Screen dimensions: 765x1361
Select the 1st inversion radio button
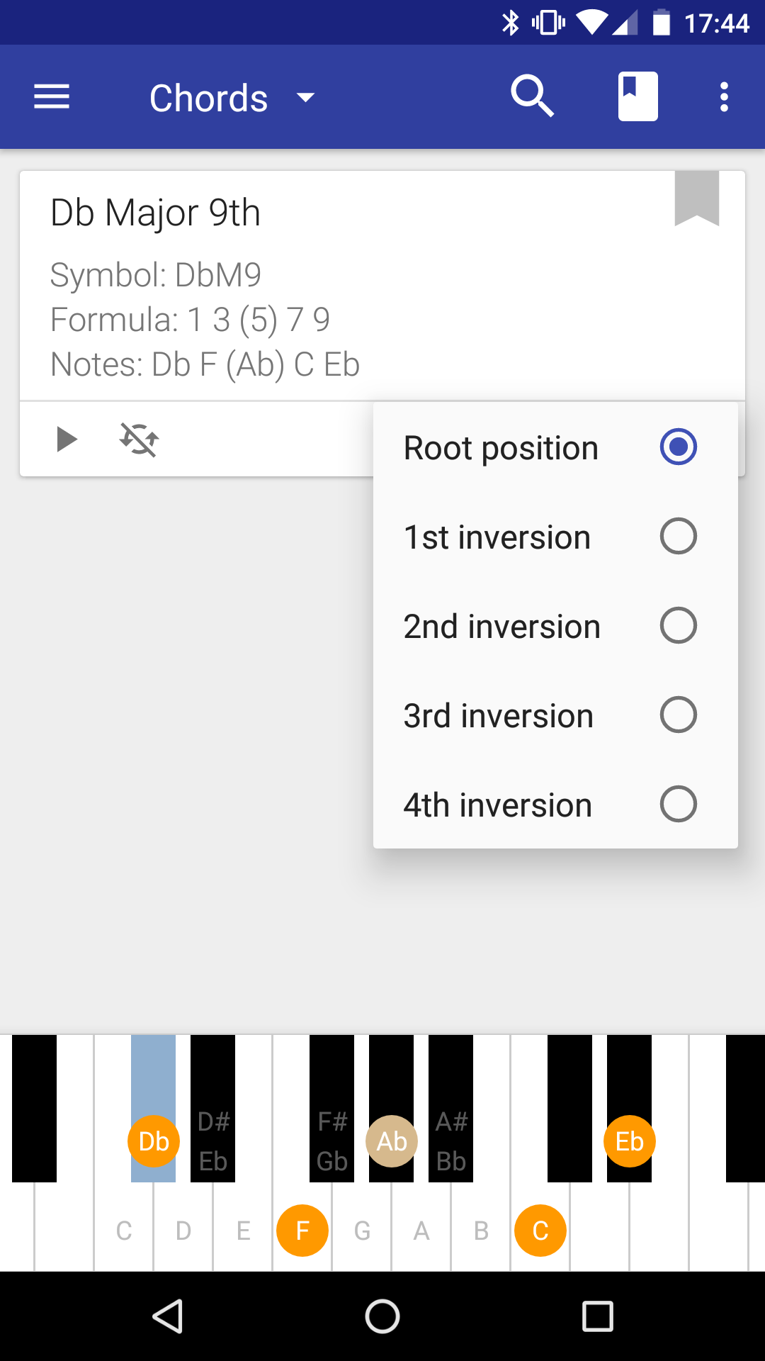point(678,537)
